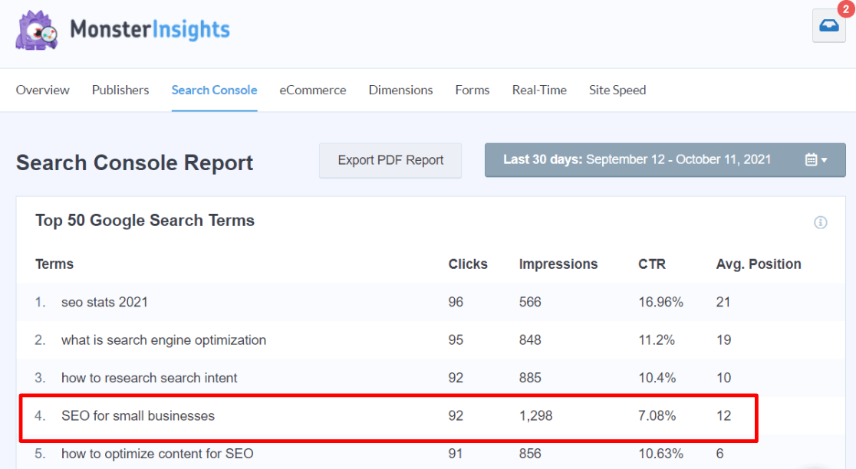856x469 pixels.
Task: Sort by the Clicks column header
Action: [x=468, y=264]
